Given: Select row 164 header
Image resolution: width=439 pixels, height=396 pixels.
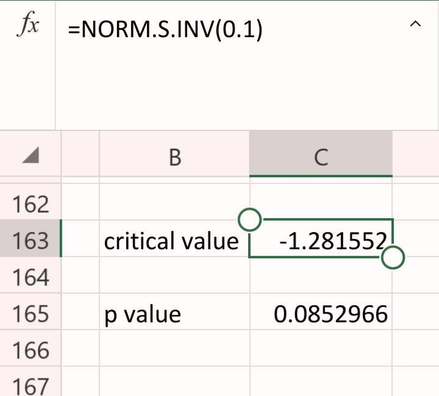Looking at the screenshot, I should coord(30,277).
